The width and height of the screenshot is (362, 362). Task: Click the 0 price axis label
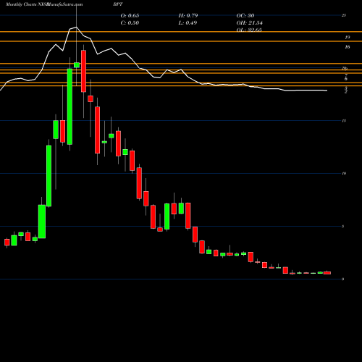pyautogui.click(x=343, y=279)
